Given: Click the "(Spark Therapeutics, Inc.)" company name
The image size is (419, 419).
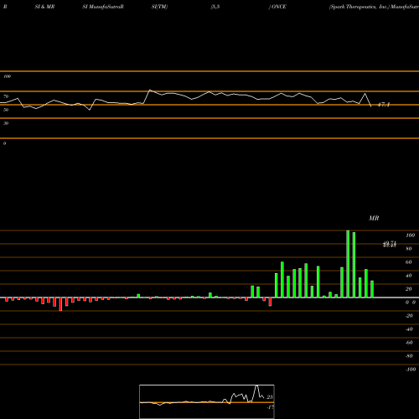Looking at the screenshot, I should [360, 7].
